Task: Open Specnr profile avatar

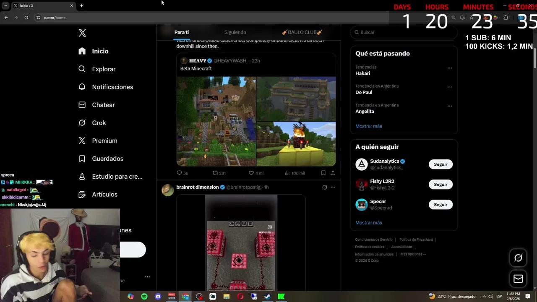Action: click(362, 205)
